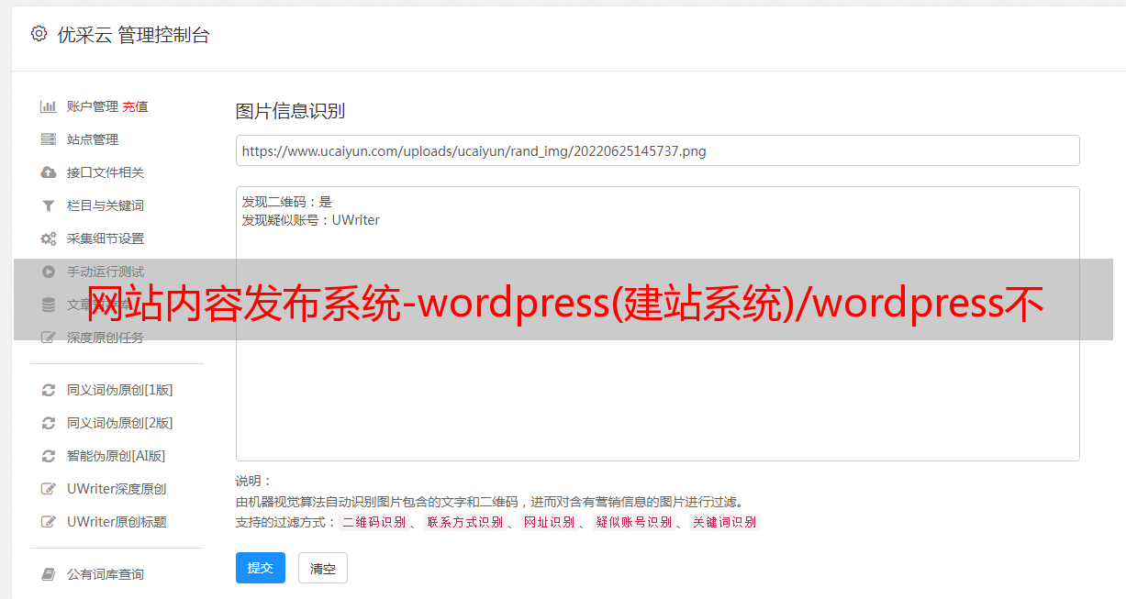Click the funnel icon for 栏目与关键词

(49, 205)
